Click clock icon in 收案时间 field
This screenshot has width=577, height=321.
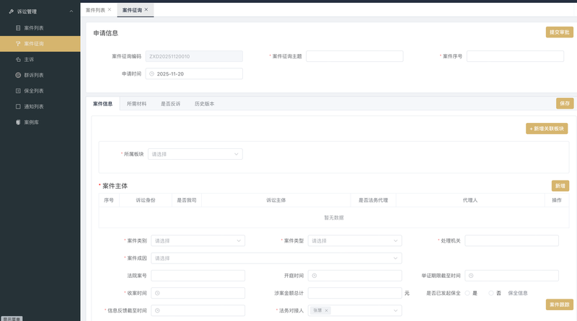pyautogui.click(x=157, y=293)
